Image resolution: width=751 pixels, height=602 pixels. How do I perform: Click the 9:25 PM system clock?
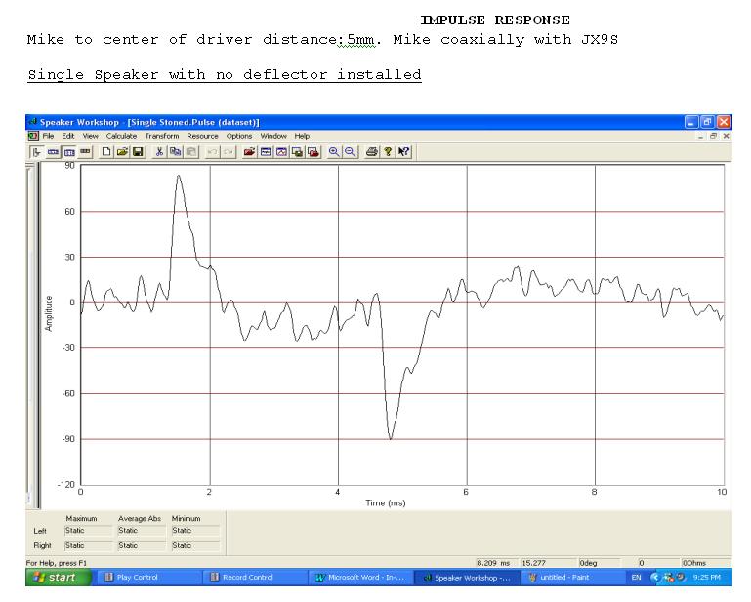click(x=706, y=577)
